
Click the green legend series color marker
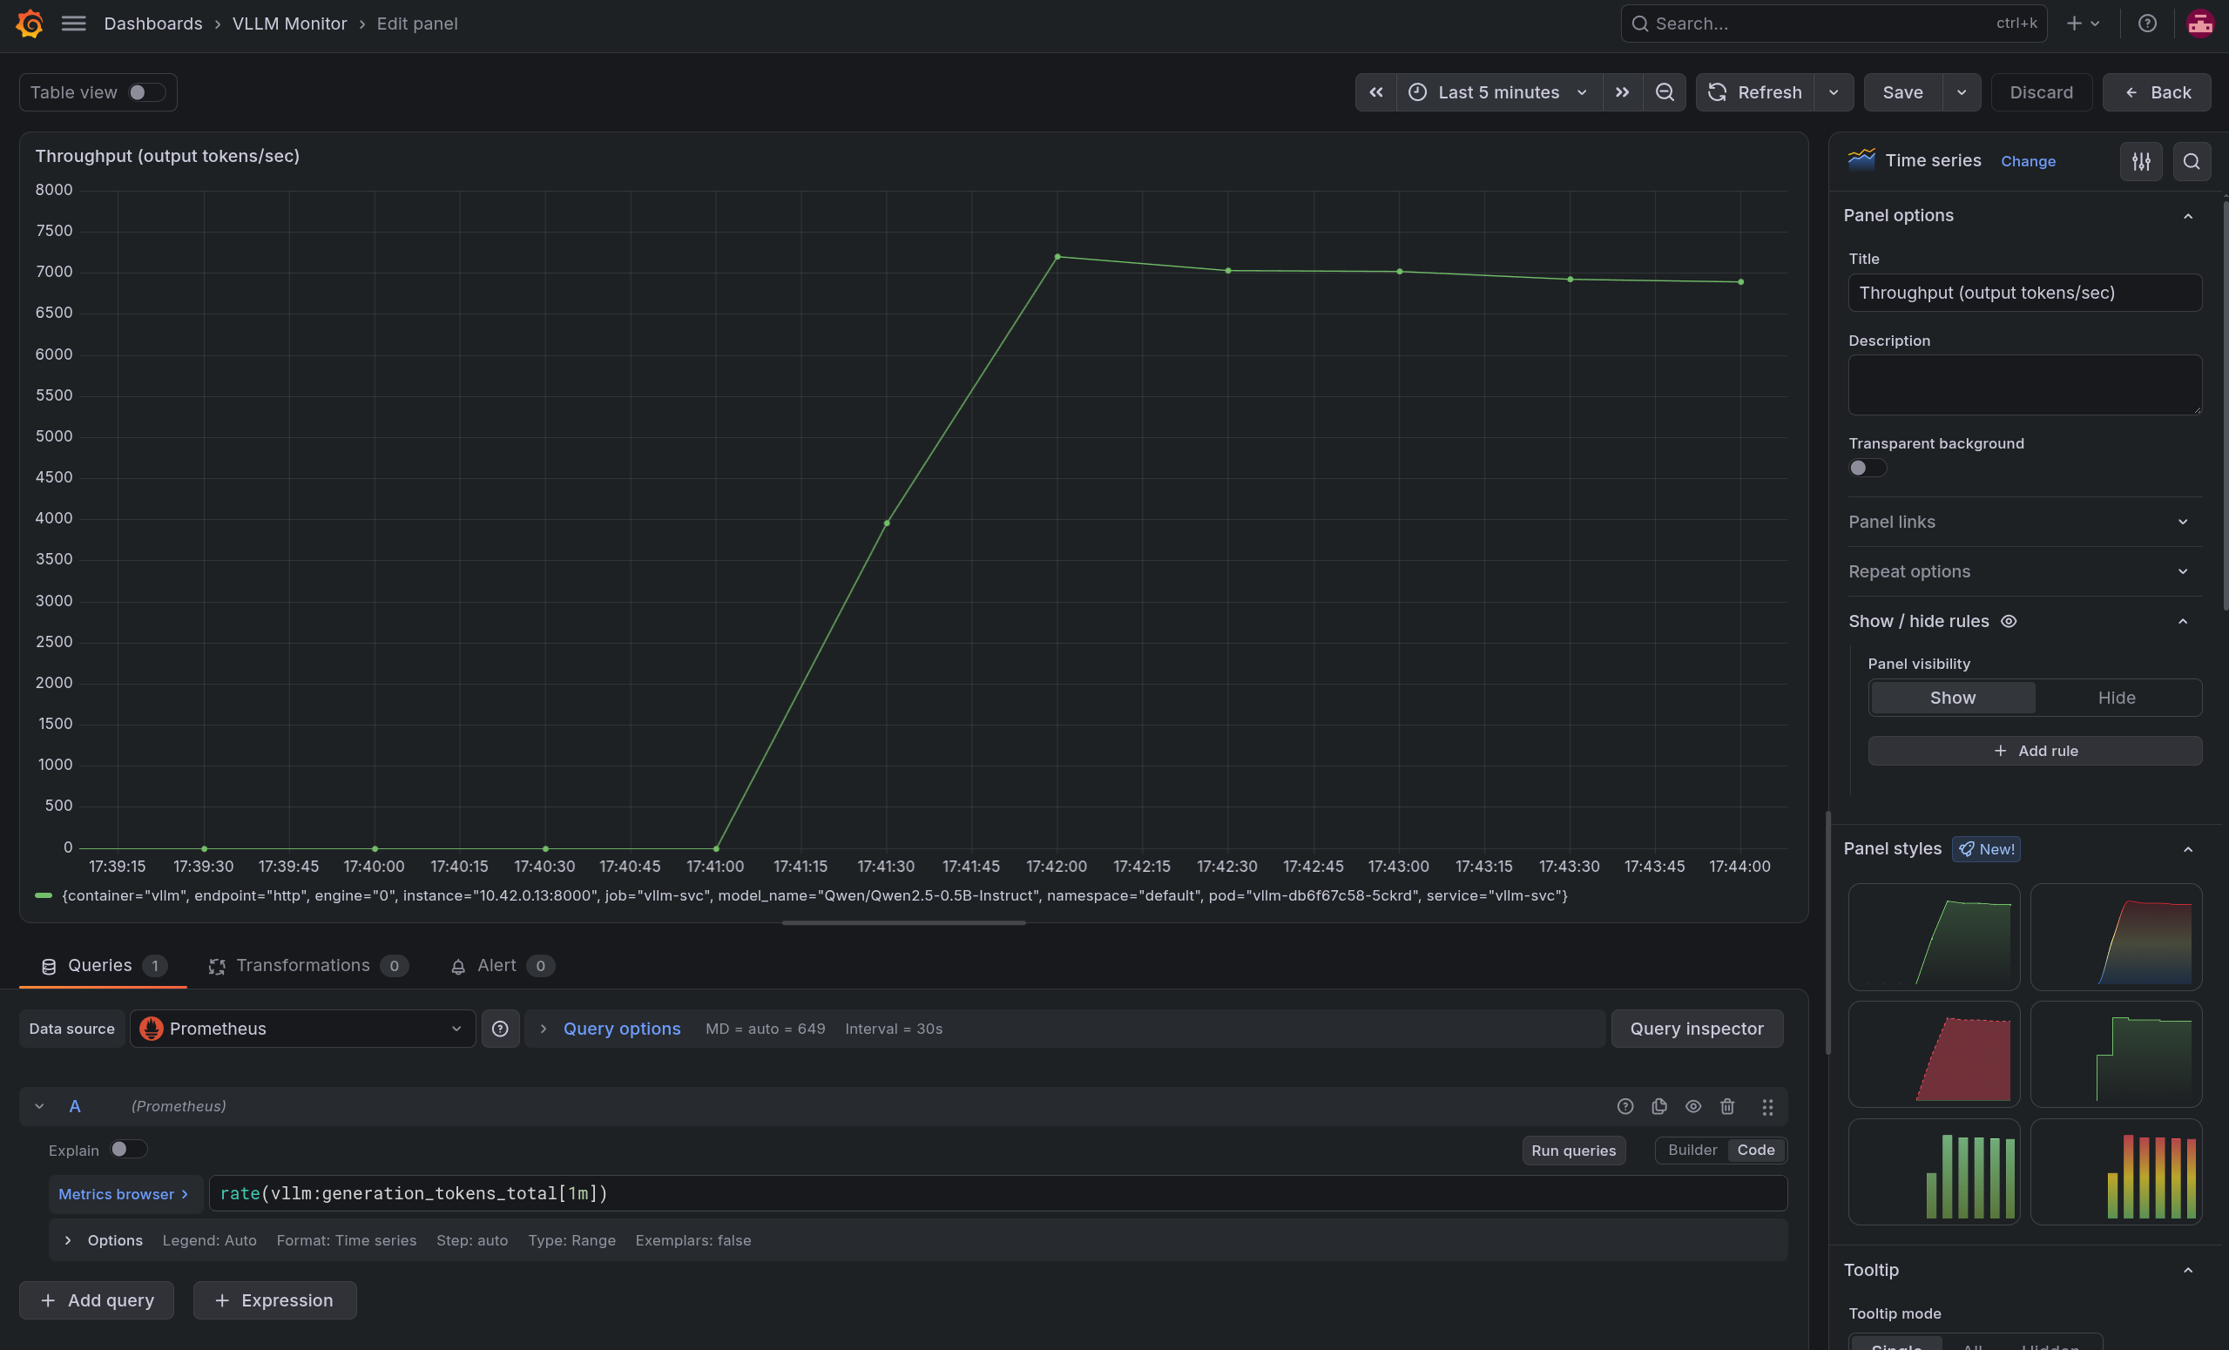(x=44, y=895)
